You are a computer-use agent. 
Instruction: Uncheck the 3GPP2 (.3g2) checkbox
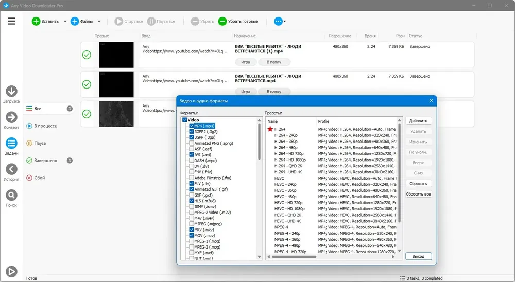click(x=192, y=132)
